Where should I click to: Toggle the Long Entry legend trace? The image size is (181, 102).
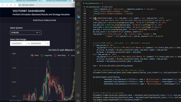coord(46,56)
